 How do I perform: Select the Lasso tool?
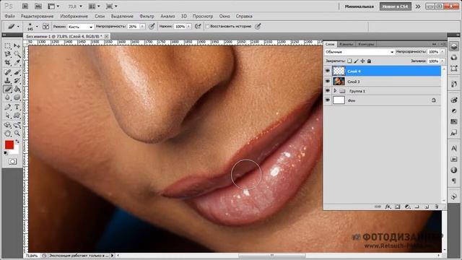(x=8, y=54)
